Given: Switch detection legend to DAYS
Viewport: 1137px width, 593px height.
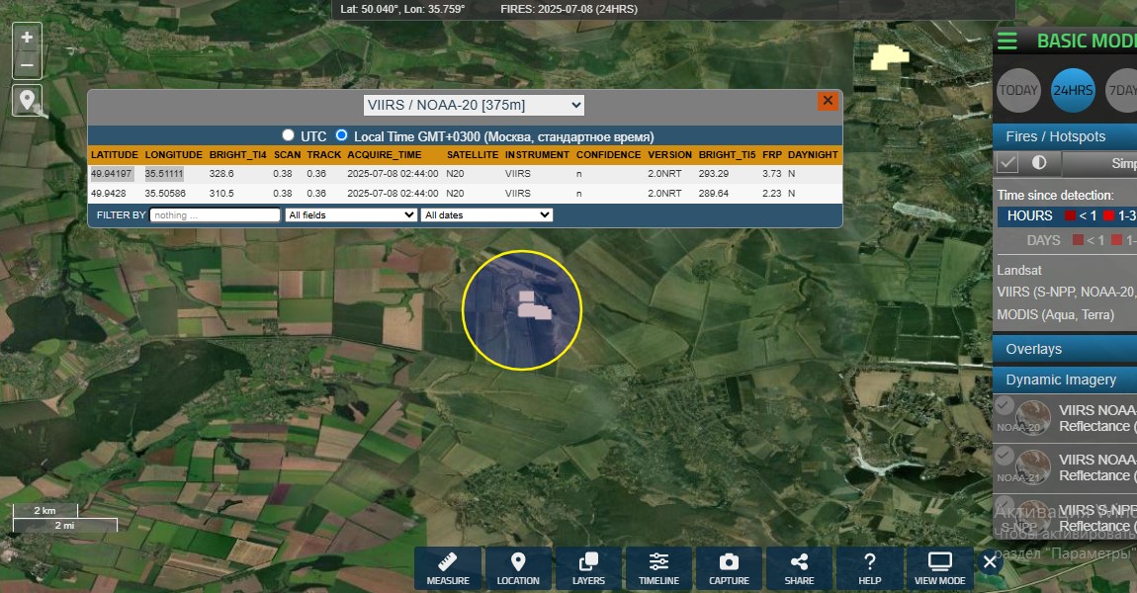Looking at the screenshot, I should point(1043,240).
